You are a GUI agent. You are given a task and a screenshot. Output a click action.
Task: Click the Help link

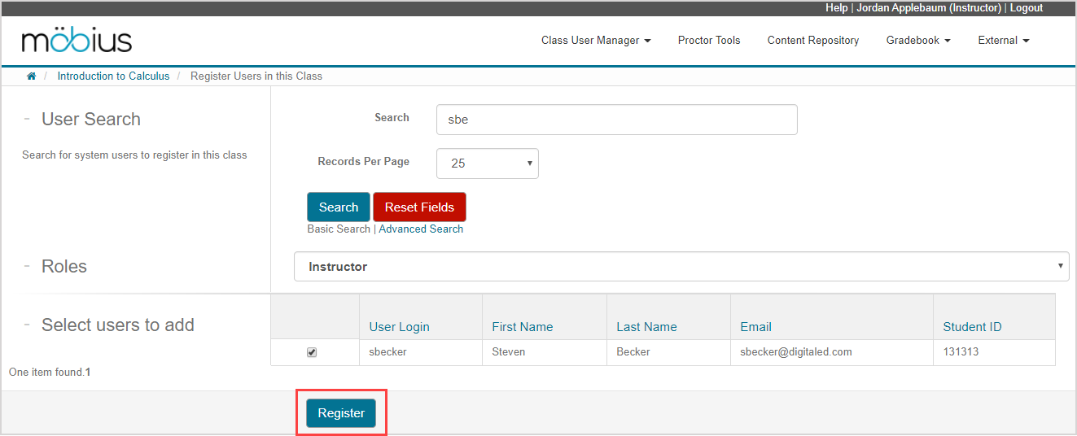point(836,8)
